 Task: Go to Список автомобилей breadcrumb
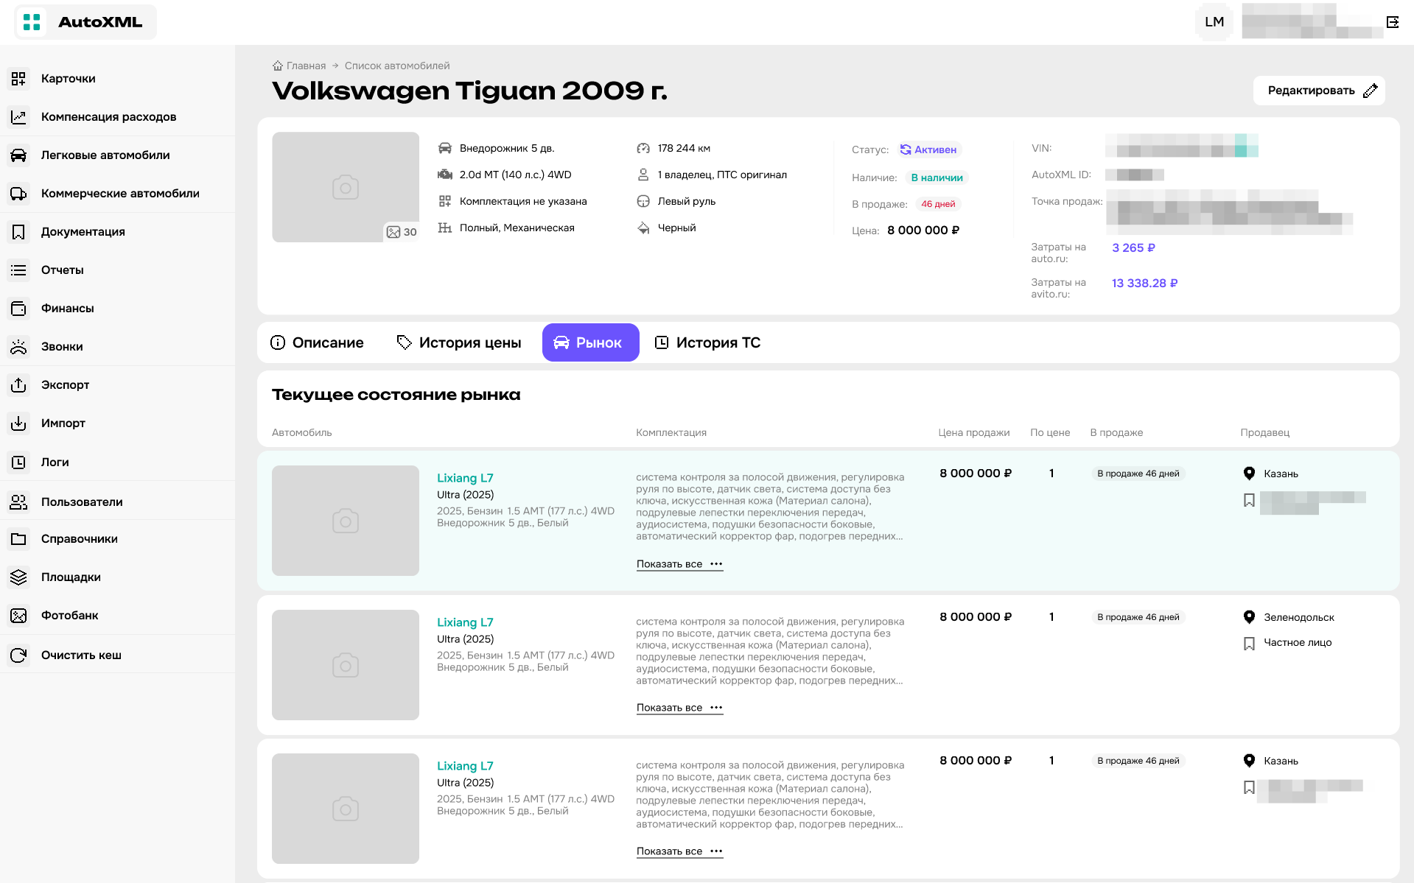[x=396, y=66]
